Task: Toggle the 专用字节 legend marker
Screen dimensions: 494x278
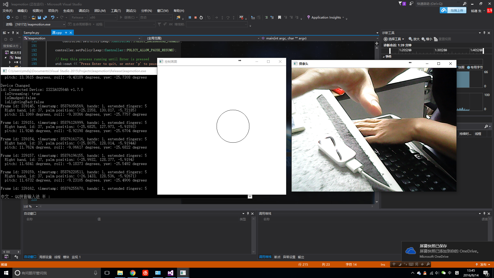Action: point(469,67)
